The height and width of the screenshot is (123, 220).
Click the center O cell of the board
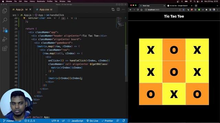point(174,72)
